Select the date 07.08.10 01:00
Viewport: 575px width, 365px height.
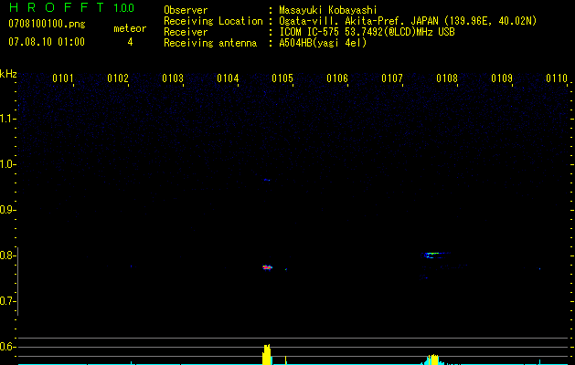[x=47, y=42]
